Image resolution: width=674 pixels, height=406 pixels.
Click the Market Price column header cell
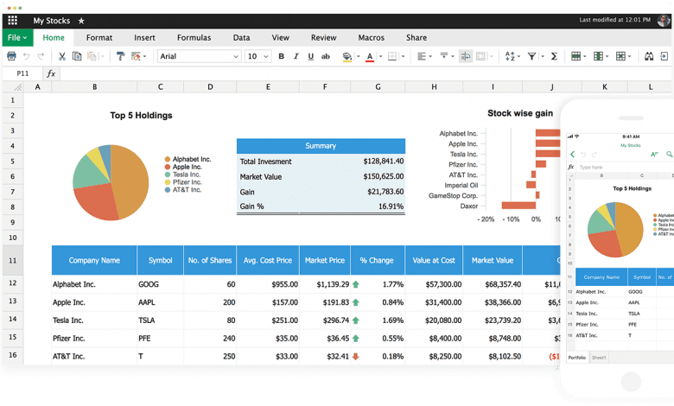[x=325, y=260]
